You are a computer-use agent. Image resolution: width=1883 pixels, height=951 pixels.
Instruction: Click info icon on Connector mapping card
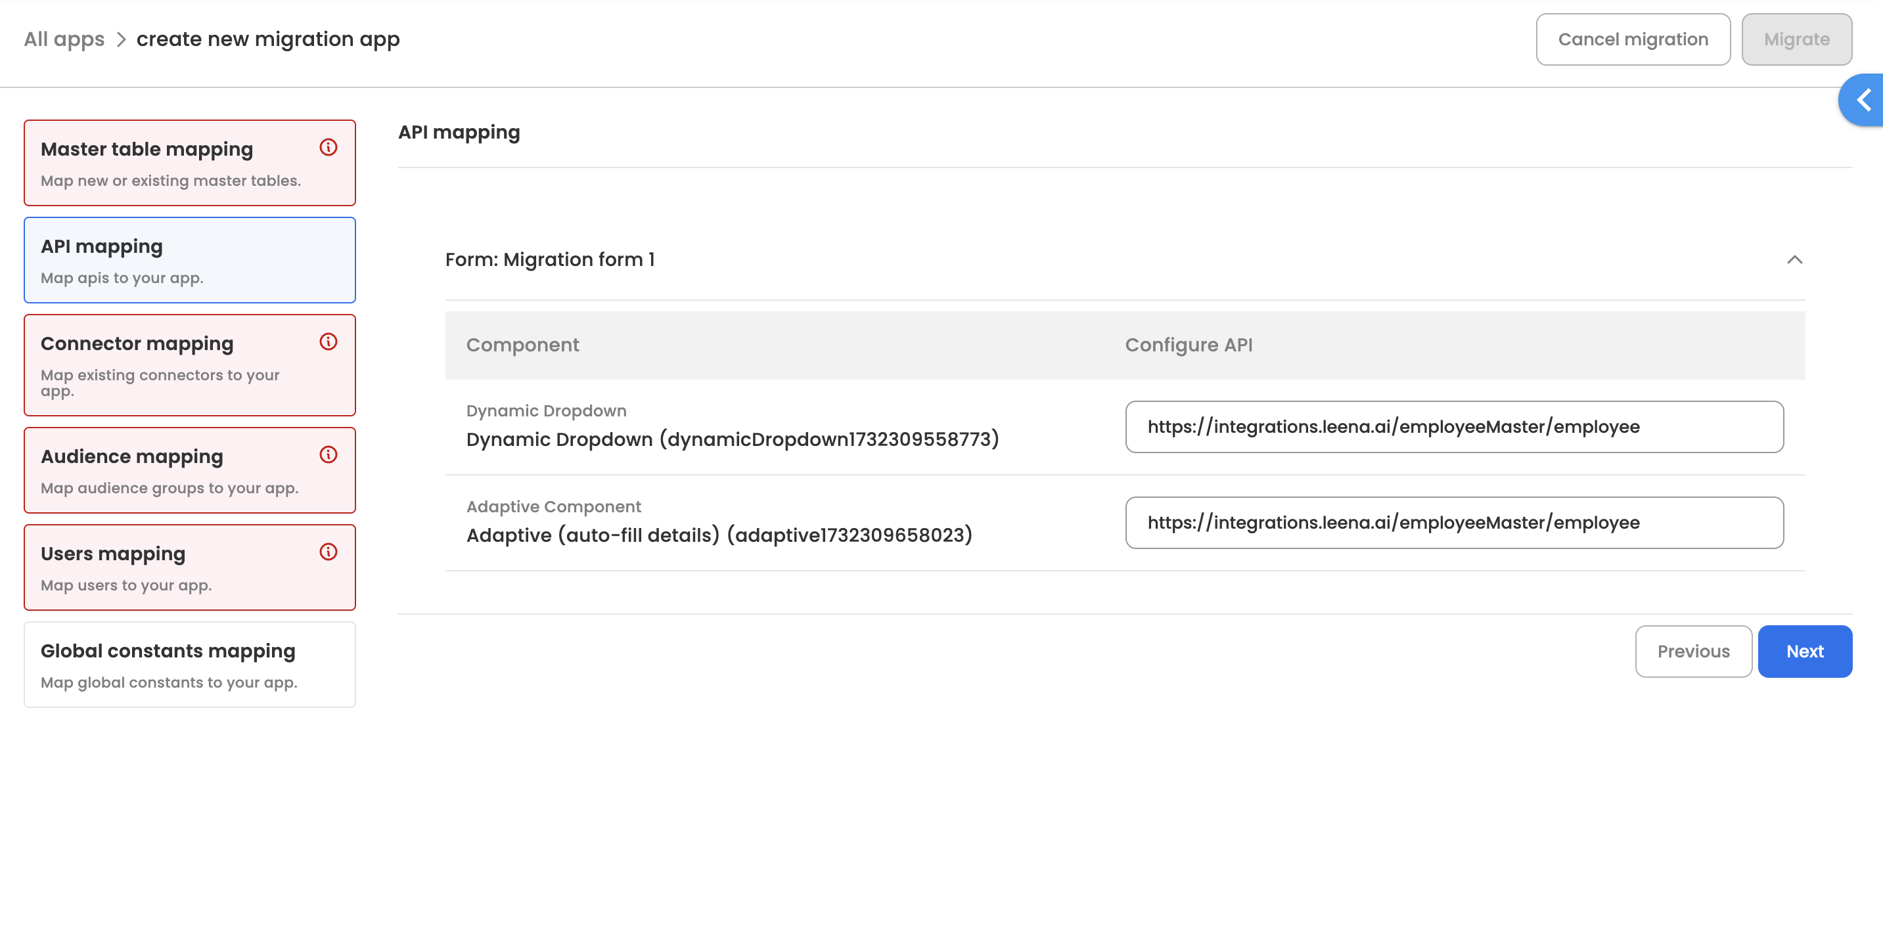click(x=329, y=342)
